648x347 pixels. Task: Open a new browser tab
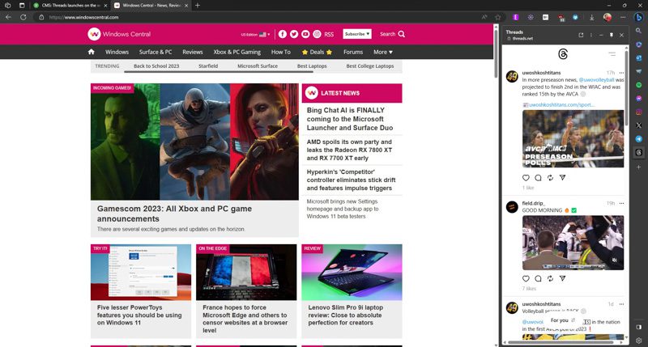(198, 6)
